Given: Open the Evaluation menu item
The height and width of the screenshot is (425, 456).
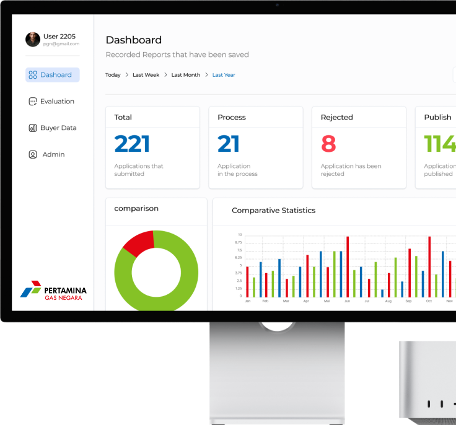Looking at the screenshot, I should [x=57, y=102].
